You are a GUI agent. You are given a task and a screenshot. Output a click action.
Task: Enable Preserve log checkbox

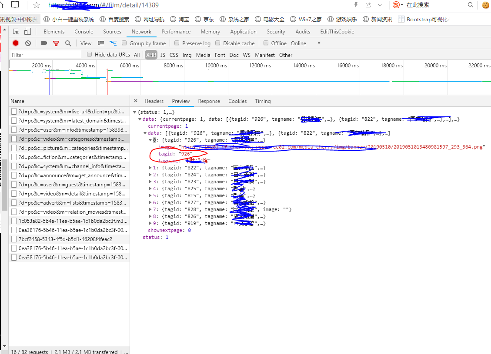[177, 43]
